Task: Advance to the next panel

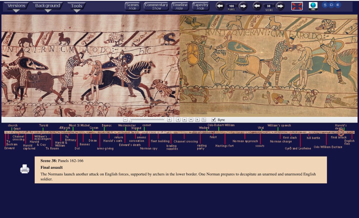Action: pyautogui.click(x=243, y=6)
